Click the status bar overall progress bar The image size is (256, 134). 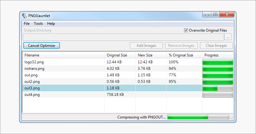198,117
